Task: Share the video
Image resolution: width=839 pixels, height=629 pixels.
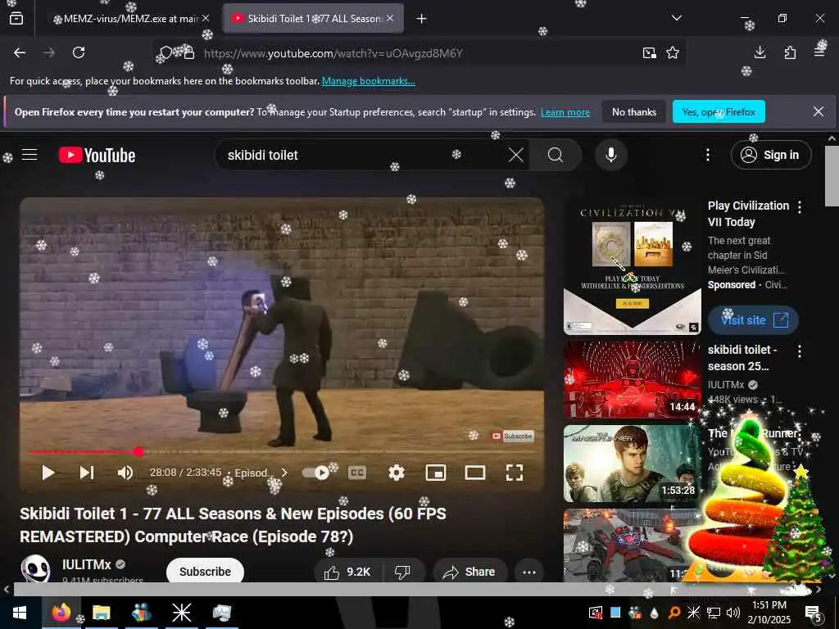Action: click(x=469, y=572)
